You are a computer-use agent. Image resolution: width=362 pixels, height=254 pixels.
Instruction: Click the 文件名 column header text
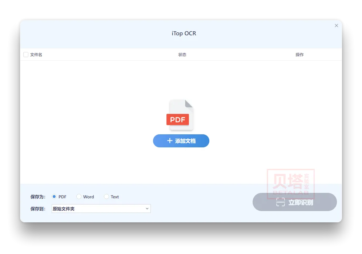point(36,55)
